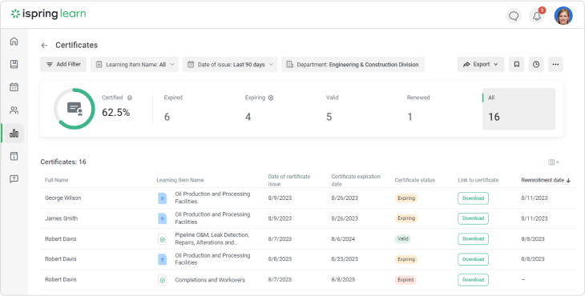Click the Pipeline O&M learning track icon
Image resolution: width=585 pixels, height=296 pixels.
pos(163,239)
